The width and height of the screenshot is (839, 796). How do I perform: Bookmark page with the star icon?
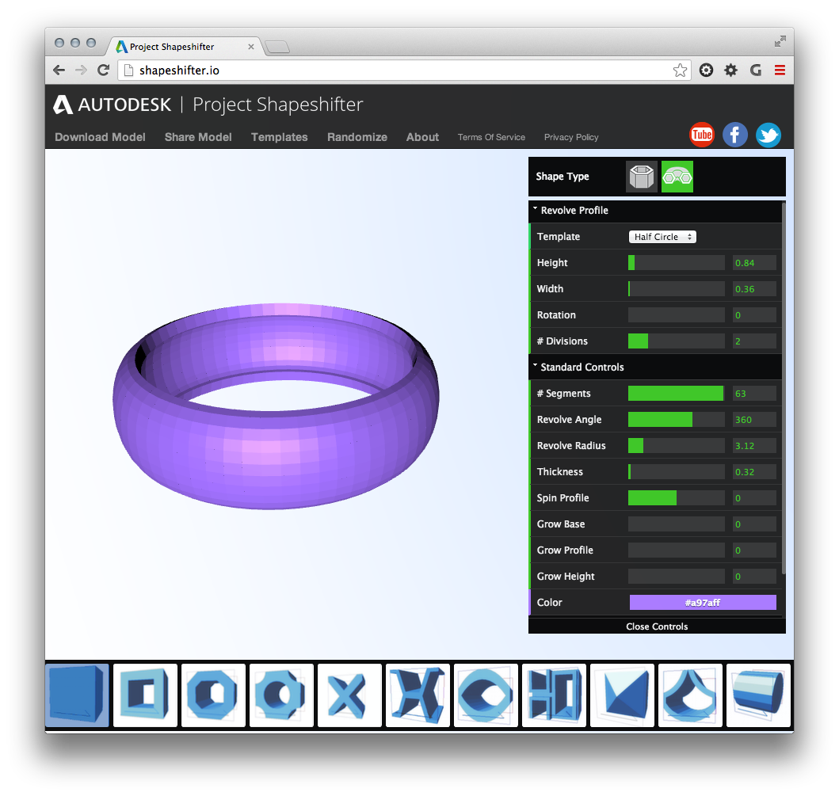click(680, 70)
